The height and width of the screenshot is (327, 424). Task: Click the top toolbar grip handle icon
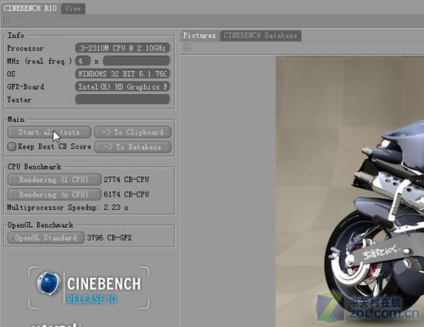click(x=8, y=21)
